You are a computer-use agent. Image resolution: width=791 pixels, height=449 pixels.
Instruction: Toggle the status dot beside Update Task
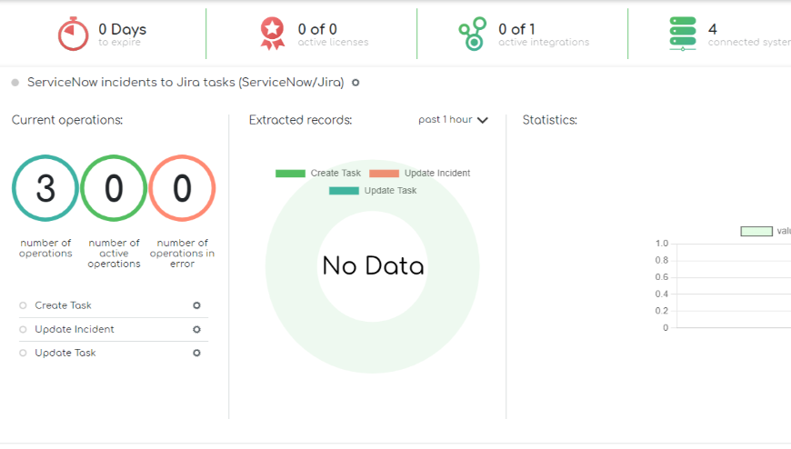pos(23,353)
